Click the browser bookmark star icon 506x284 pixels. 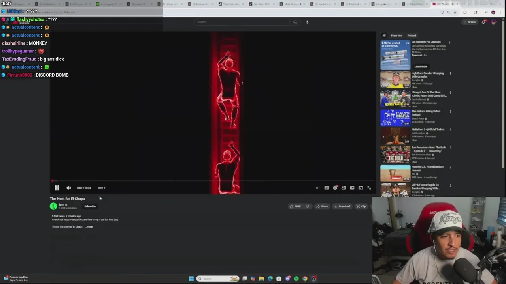pos(455,12)
